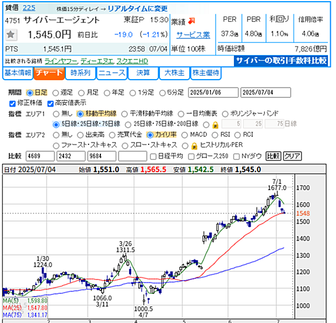336x323 pixels.
Task: Toggle 日経平均 comparison checkbox
Action: [x=153, y=157]
